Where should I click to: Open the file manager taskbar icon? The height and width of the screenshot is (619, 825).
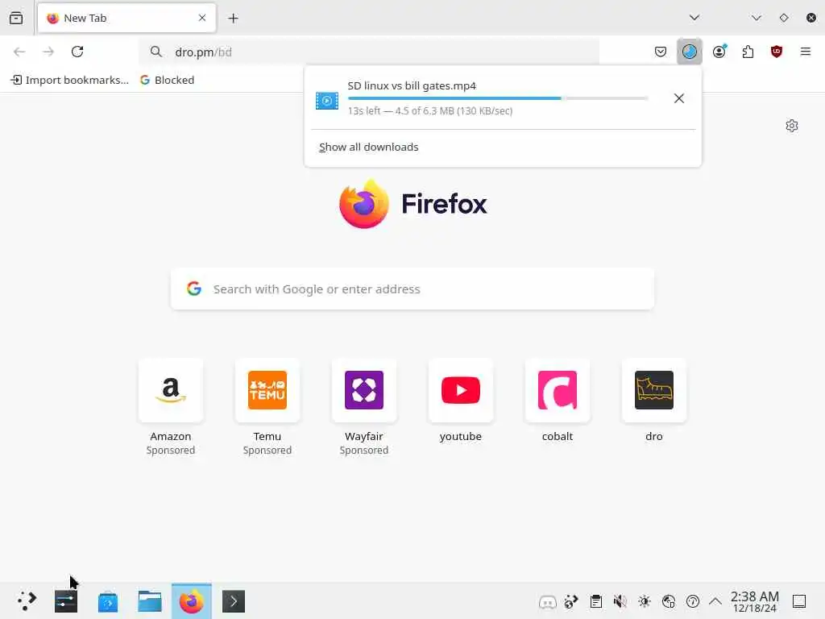pos(149,601)
